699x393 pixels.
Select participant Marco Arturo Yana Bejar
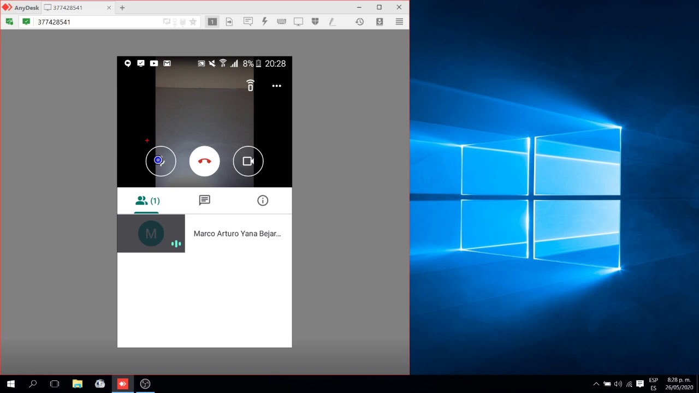204,234
